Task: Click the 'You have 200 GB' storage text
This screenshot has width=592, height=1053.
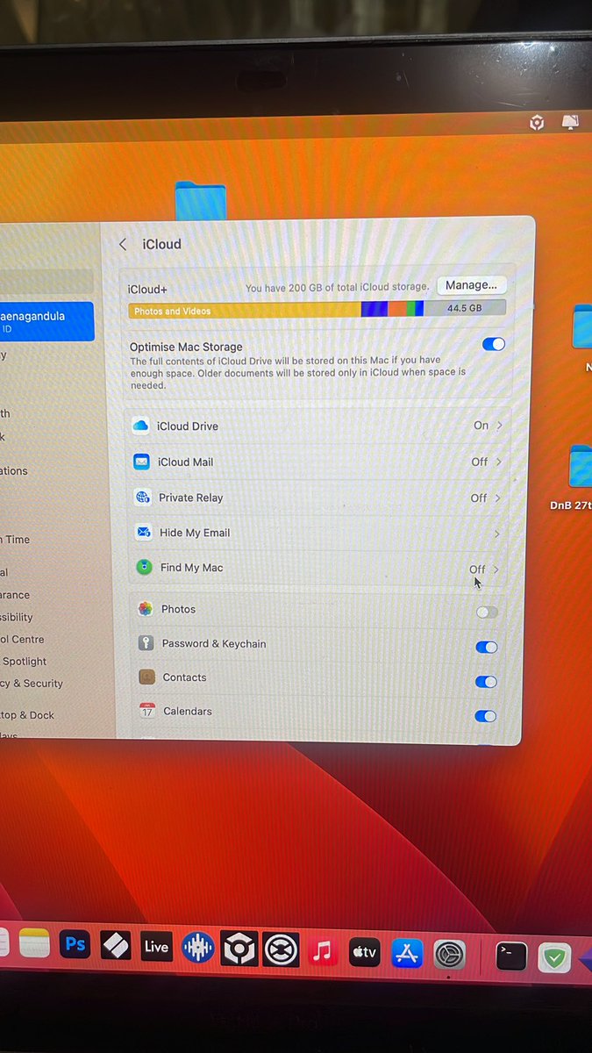Action: click(338, 288)
